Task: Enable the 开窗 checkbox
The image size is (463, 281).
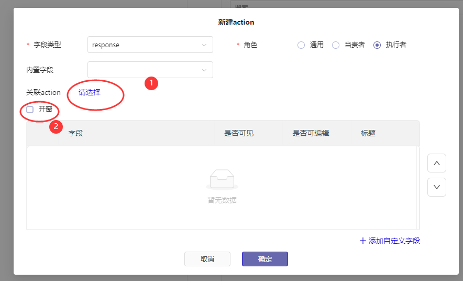Action: pos(30,110)
